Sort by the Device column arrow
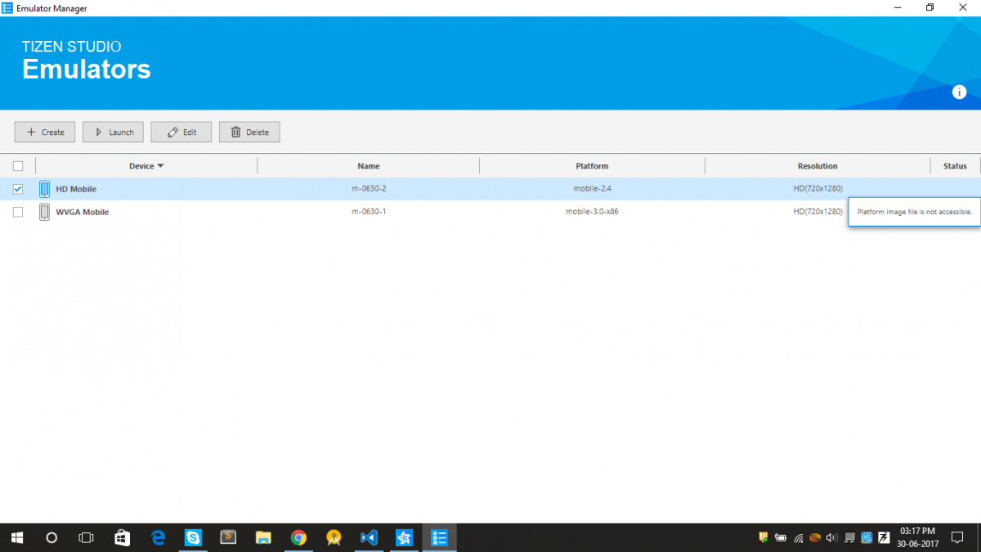The width and height of the screenshot is (981, 552). (x=160, y=166)
